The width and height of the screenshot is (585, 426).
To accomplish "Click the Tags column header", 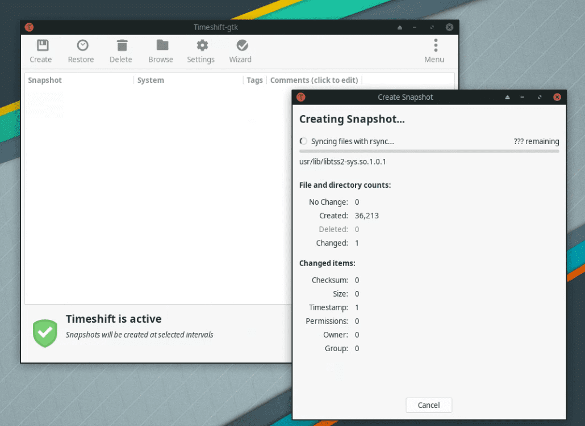I will [x=254, y=80].
